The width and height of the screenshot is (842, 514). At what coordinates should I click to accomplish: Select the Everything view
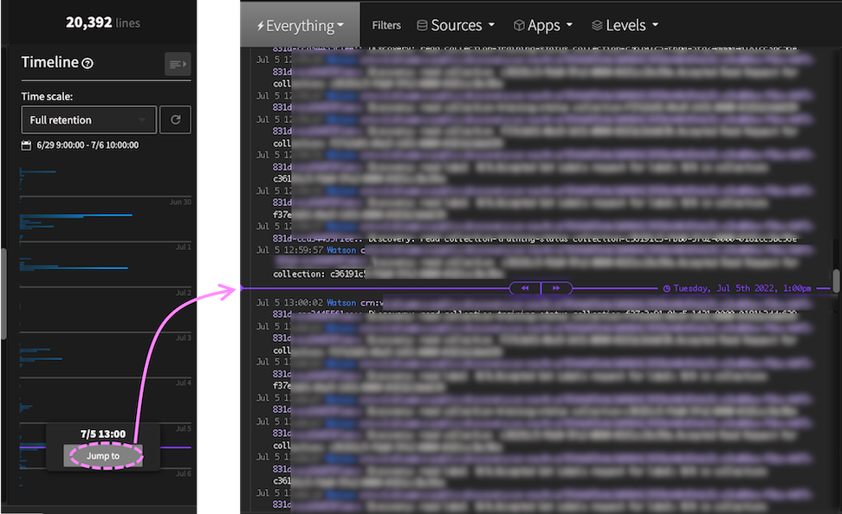(299, 24)
